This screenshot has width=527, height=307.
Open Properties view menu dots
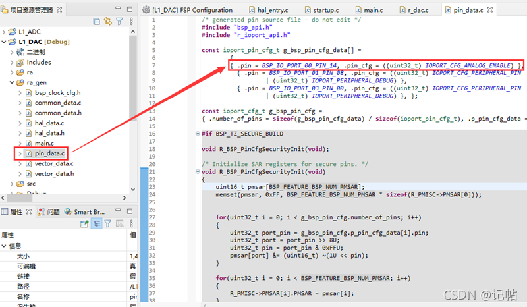click(131, 224)
